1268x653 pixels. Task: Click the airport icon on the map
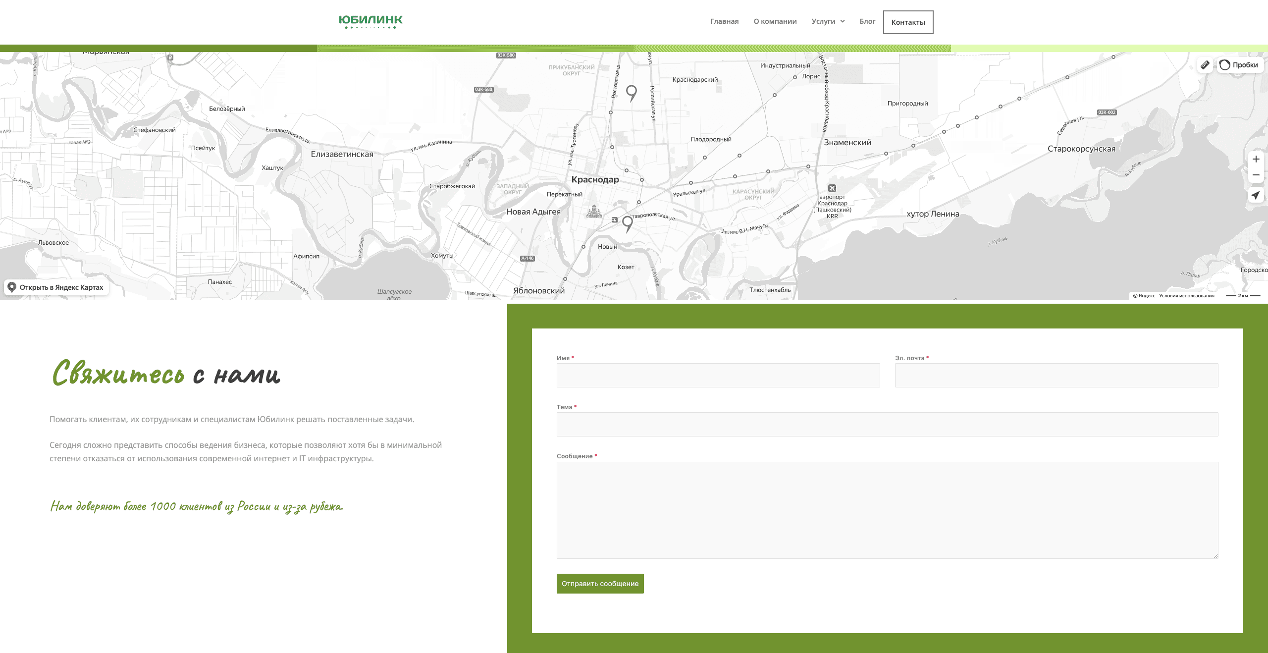click(x=832, y=188)
